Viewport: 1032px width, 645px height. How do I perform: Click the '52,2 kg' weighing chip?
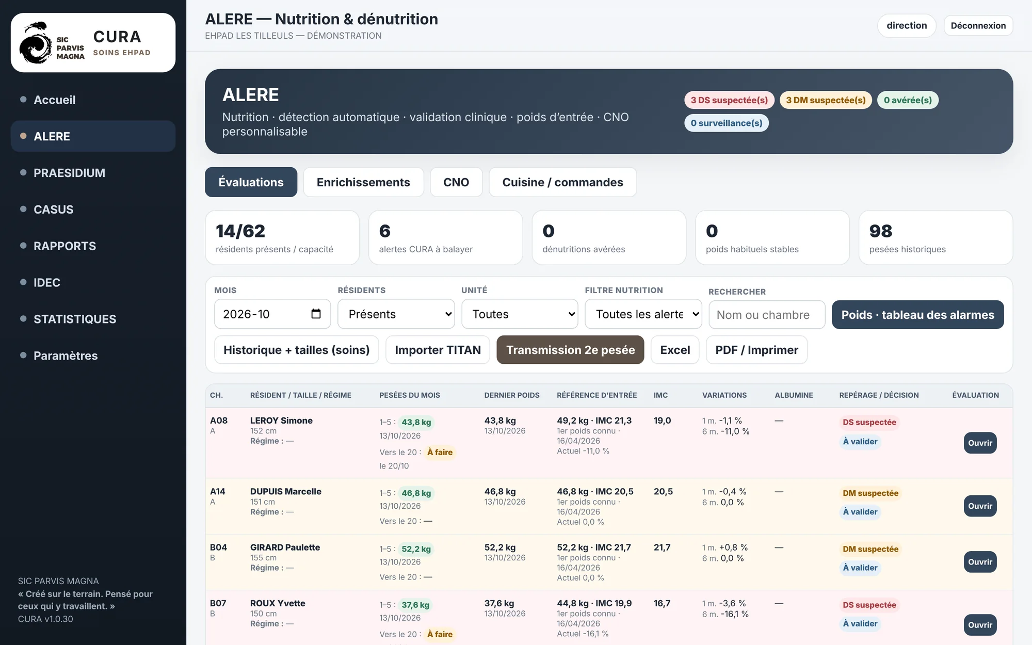point(416,550)
